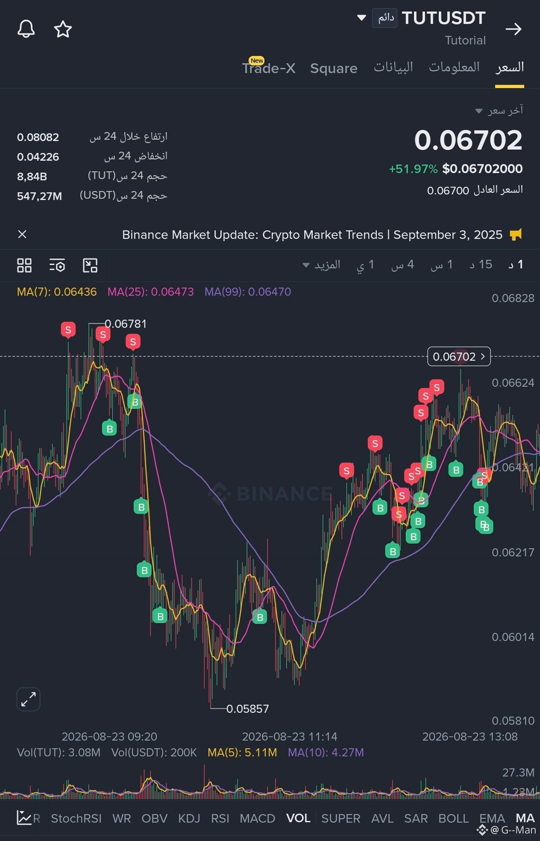This screenshot has width=540, height=841.
Task: Open chart drawing tools icon
Action: click(x=90, y=265)
